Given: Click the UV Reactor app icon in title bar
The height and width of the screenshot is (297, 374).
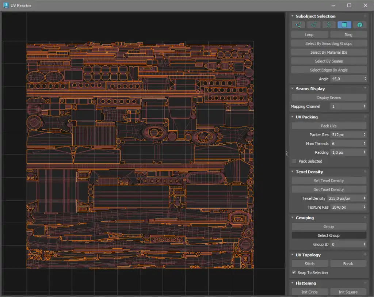Looking at the screenshot, I should tap(5, 5).
